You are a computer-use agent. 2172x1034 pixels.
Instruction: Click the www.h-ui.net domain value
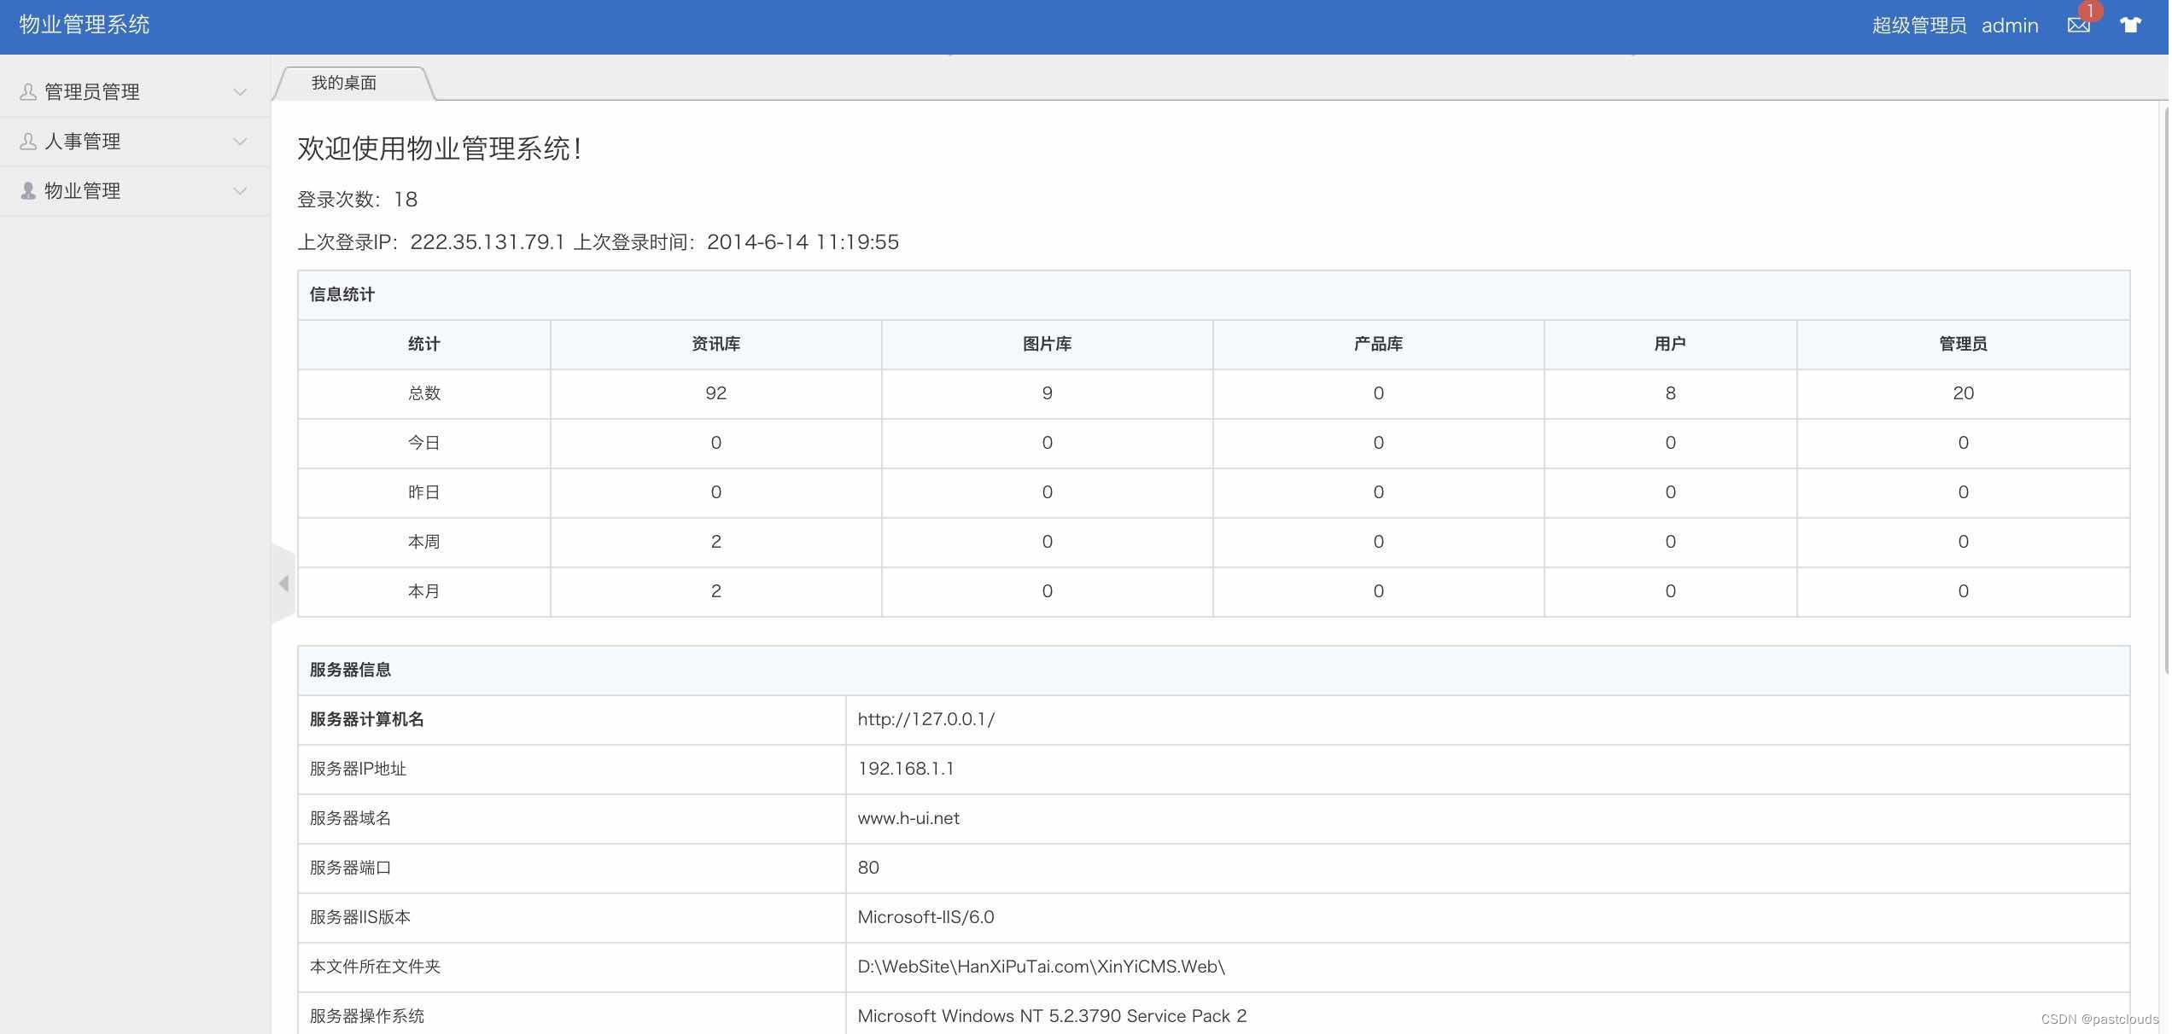908,818
